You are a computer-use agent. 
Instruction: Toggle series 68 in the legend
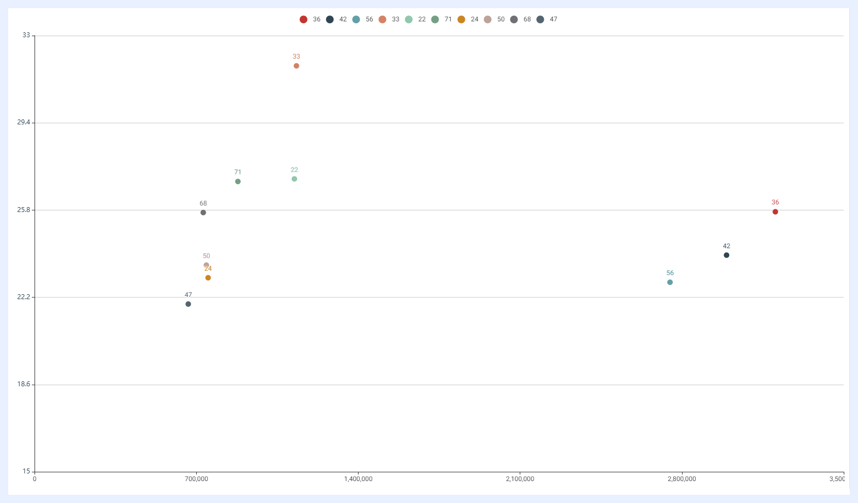click(521, 19)
